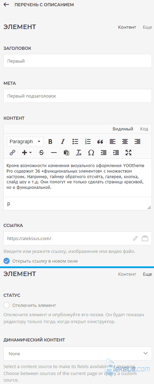Insert a bulleted list
The height and width of the screenshot is (384, 154).
[x=75, y=141]
